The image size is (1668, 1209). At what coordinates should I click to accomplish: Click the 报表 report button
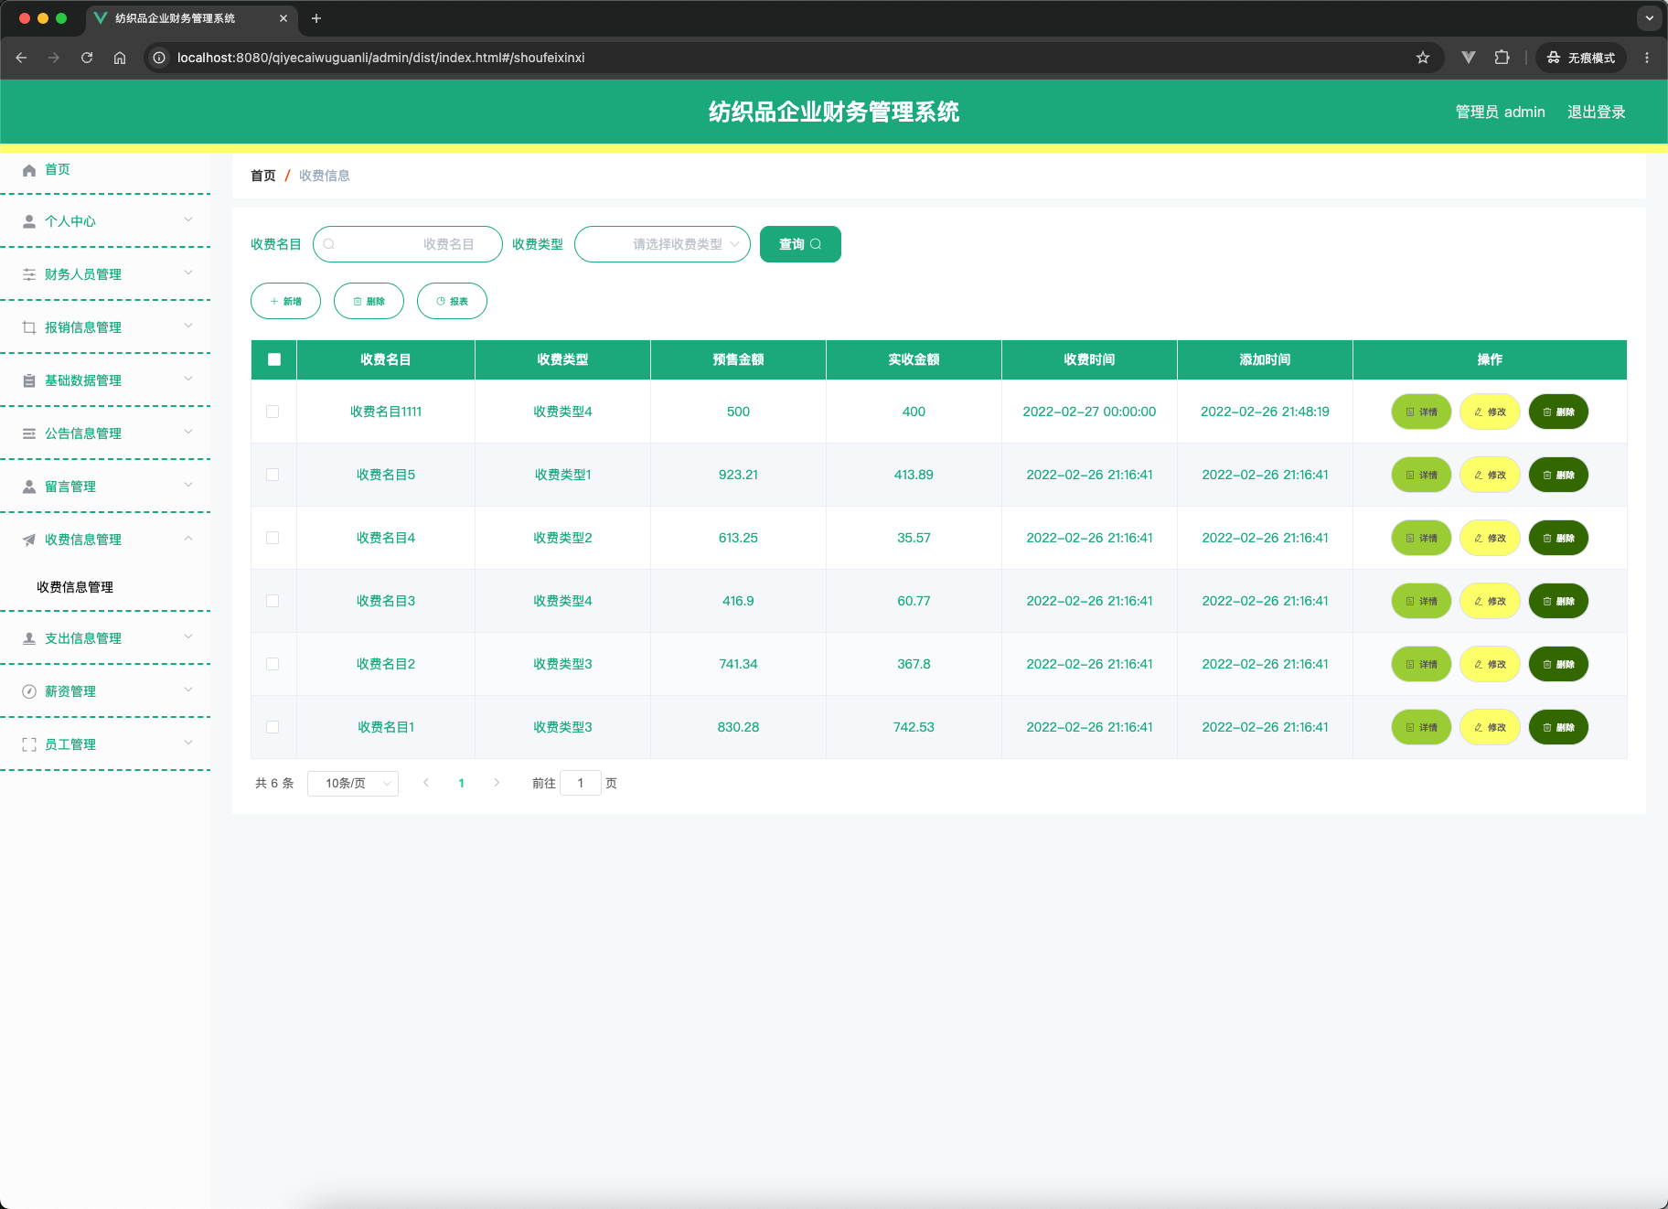point(452,301)
